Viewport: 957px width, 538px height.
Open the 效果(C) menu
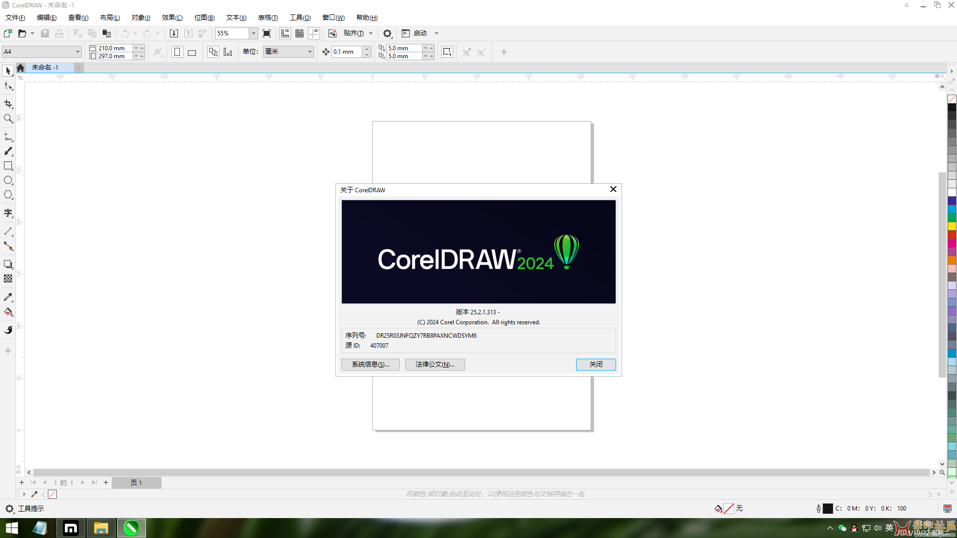(172, 17)
